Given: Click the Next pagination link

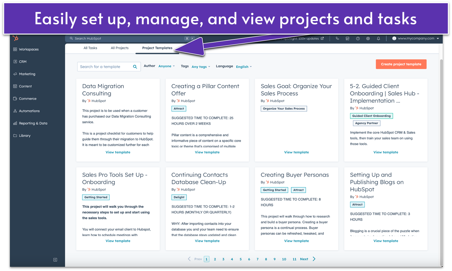Looking at the screenshot, I should click(304, 259).
